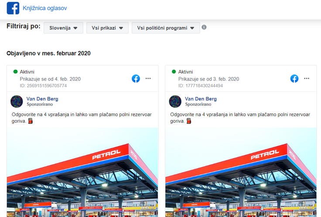321x217 pixels.
Task: Open the Vsi politični programi dropdown
Action: pyautogui.click(x=166, y=28)
